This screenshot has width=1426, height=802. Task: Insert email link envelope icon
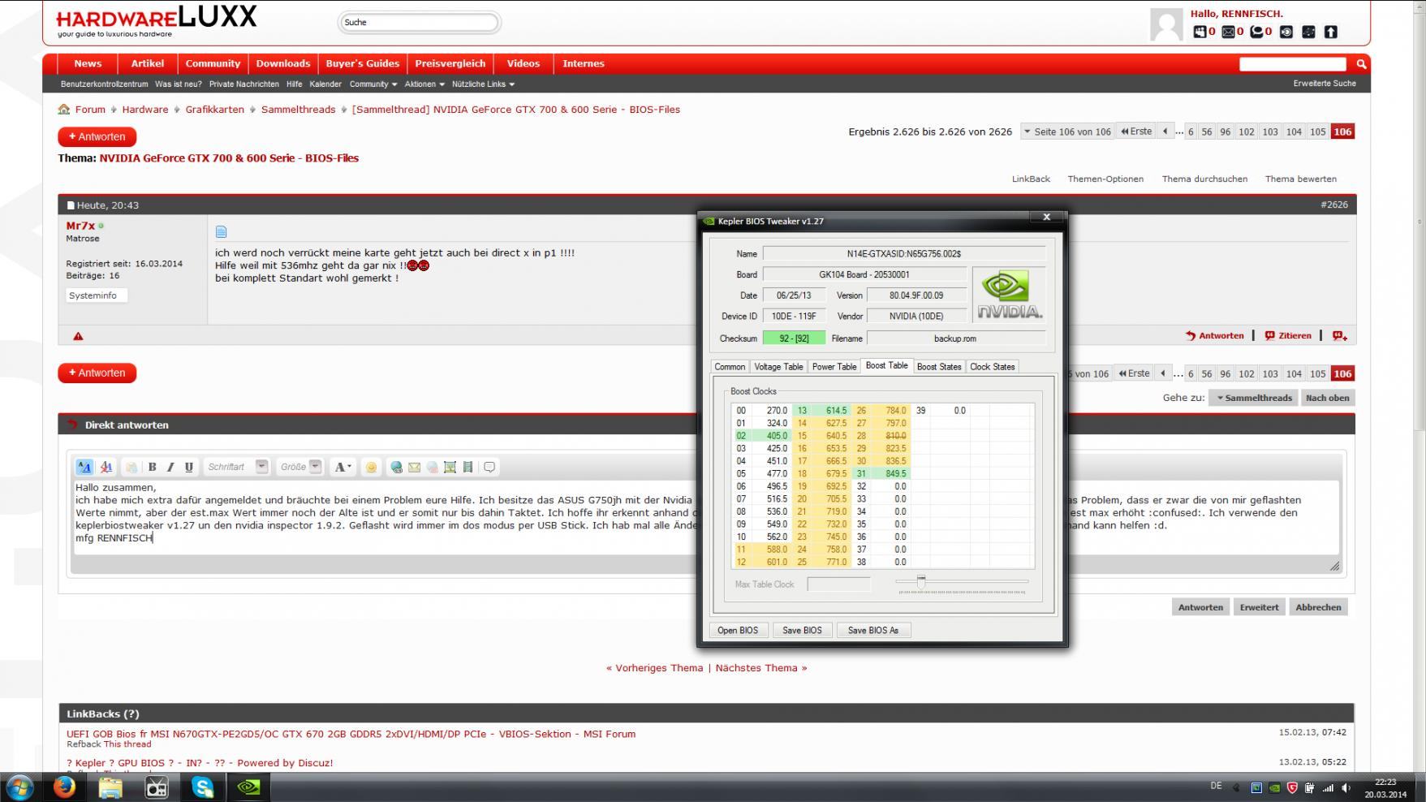click(x=414, y=467)
